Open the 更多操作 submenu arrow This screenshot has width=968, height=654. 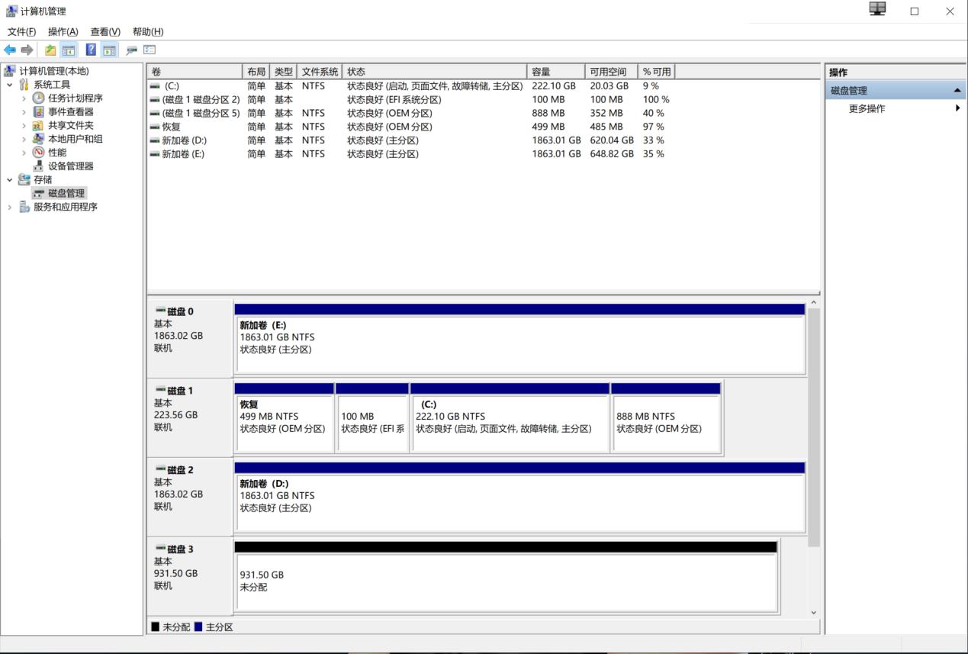pyautogui.click(x=958, y=108)
